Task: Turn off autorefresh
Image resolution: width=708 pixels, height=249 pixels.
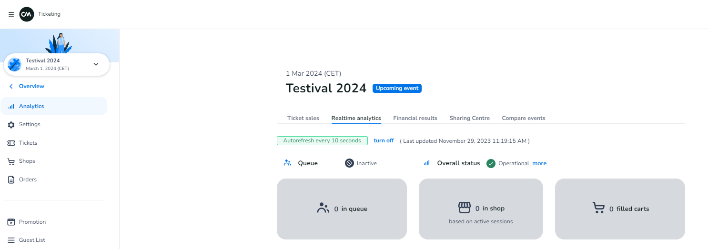Action: tap(384, 140)
